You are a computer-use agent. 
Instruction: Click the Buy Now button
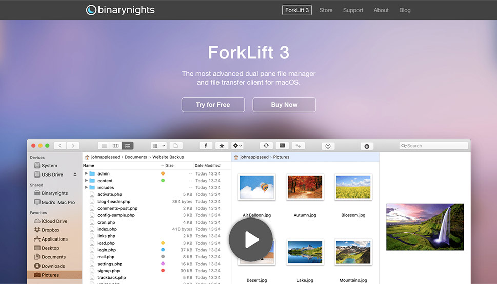click(284, 105)
